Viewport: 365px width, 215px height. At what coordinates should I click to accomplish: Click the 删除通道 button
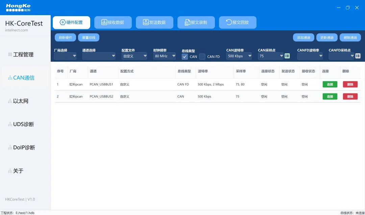point(350,38)
